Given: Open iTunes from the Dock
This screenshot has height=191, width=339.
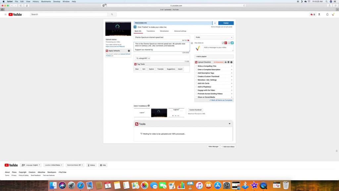Looking at the screenshot, I should pyautogui.click(x=199, y=185).
